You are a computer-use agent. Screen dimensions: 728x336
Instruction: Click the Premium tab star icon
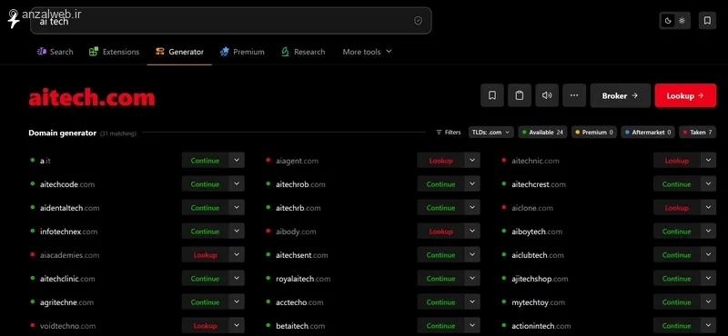pyautogui.click(x=224, y=52)
